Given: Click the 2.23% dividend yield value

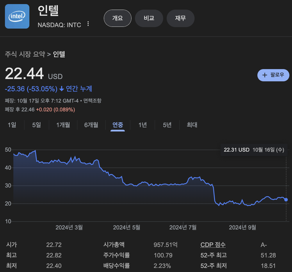Looking at the screenshot, I should click(x=162, y=266).
